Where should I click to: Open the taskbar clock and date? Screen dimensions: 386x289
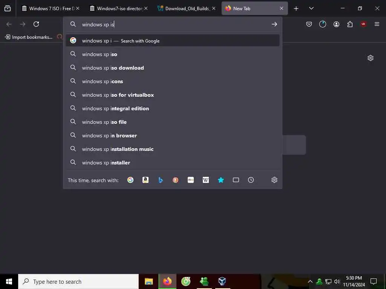(354, 281)
